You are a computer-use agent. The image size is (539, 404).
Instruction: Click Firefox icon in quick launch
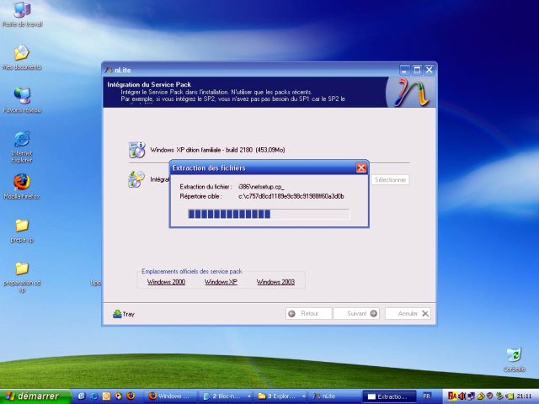pos(131,396)
